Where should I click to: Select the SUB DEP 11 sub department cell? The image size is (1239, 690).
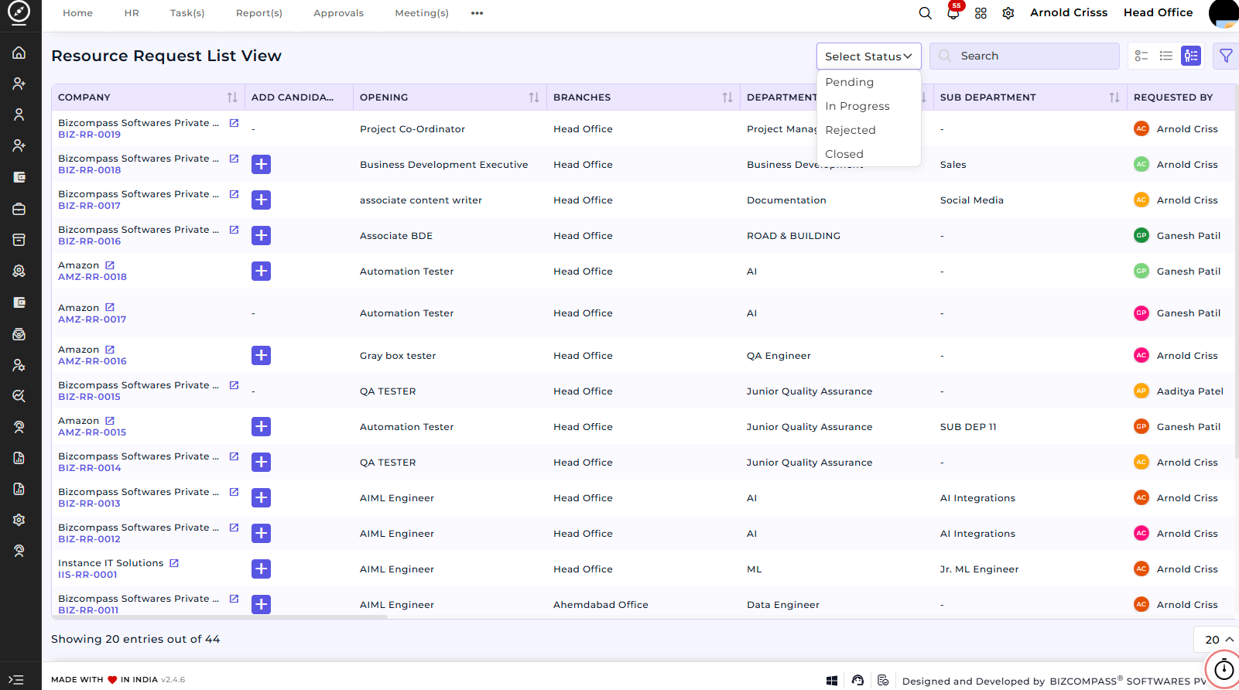968,427
